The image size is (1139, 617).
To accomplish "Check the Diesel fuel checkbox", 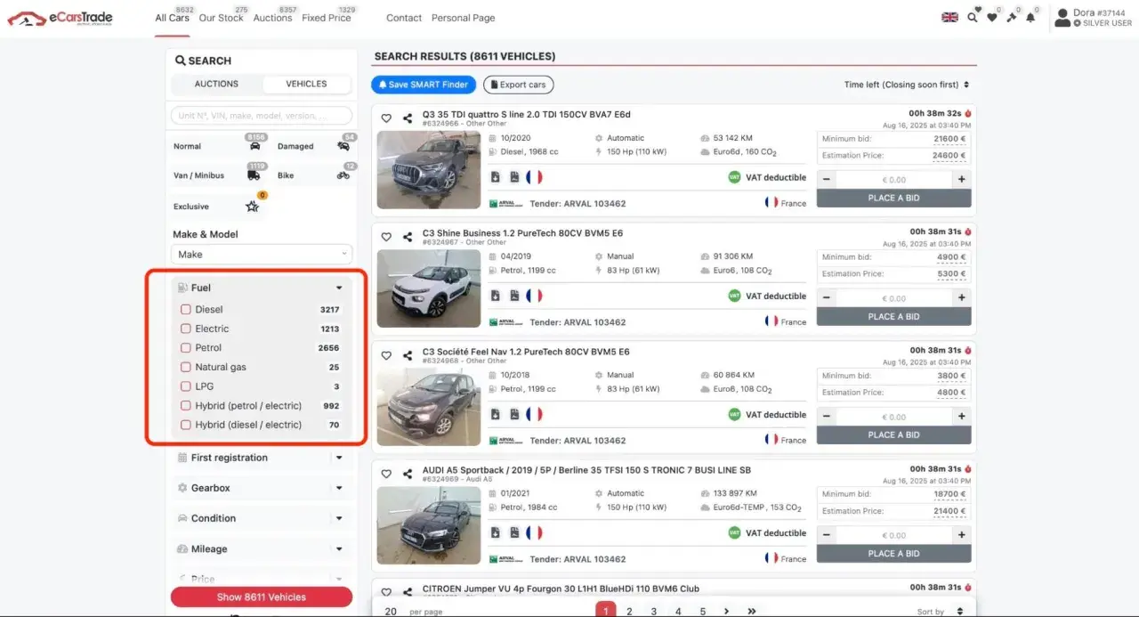I will pos(186,310).
